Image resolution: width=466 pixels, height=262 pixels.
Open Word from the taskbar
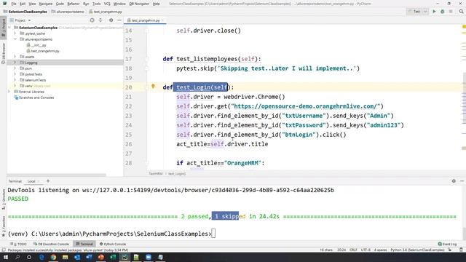pyautogui.click(x=89, y=257)
